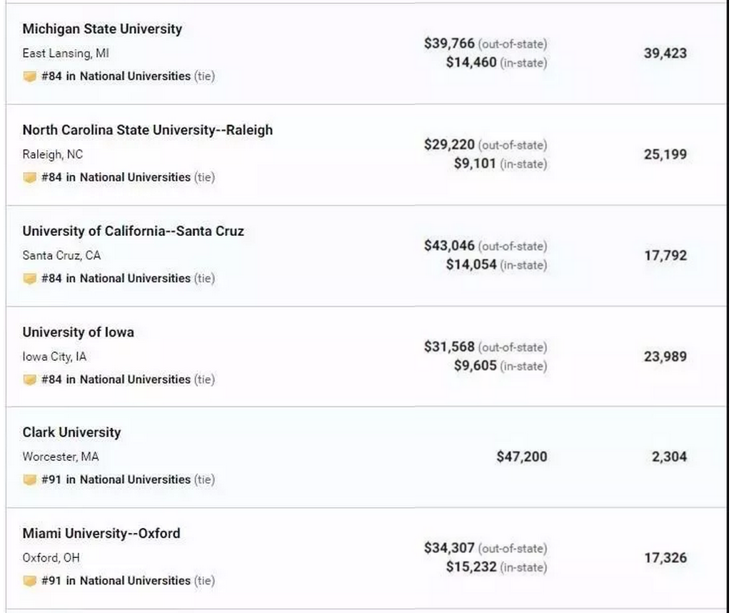Viewport: 734px width, 613px height.
Task: Click the $47,200 tuition for Clark University
Action: point(522,457)
